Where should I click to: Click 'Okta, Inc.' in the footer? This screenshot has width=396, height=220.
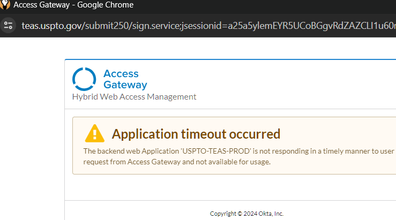[271, 214]
